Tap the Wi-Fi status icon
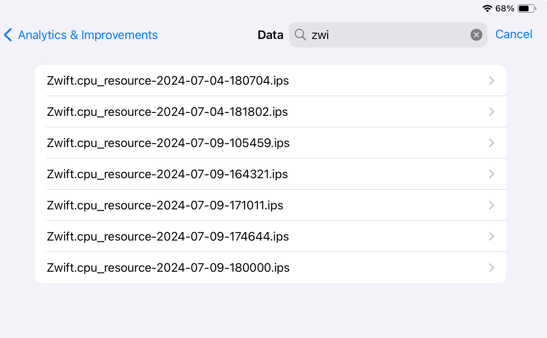 pos(487,9)
